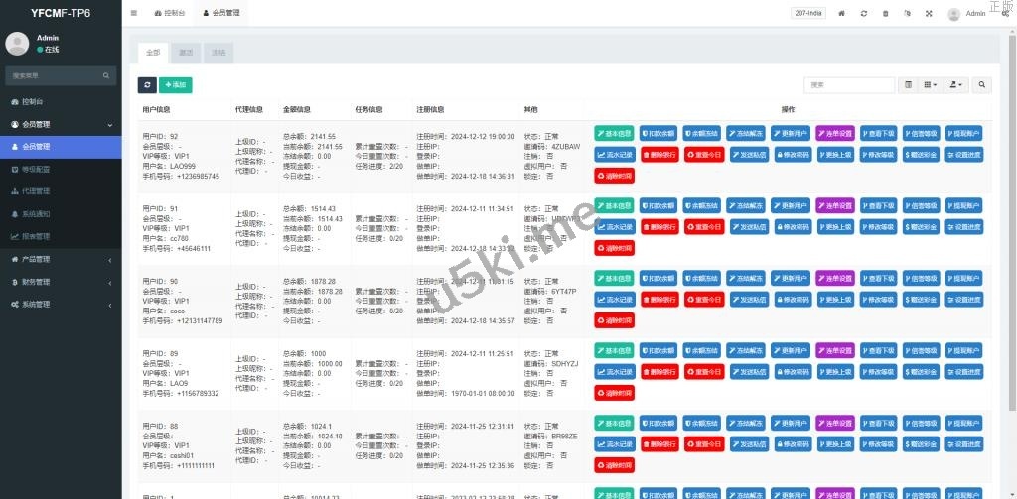This screenshot has width=1017, height=499.
Task: Select the 冻结 filter tab
Action: click(x=218, y=52)
